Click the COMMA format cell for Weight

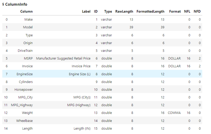coord(174,113)
